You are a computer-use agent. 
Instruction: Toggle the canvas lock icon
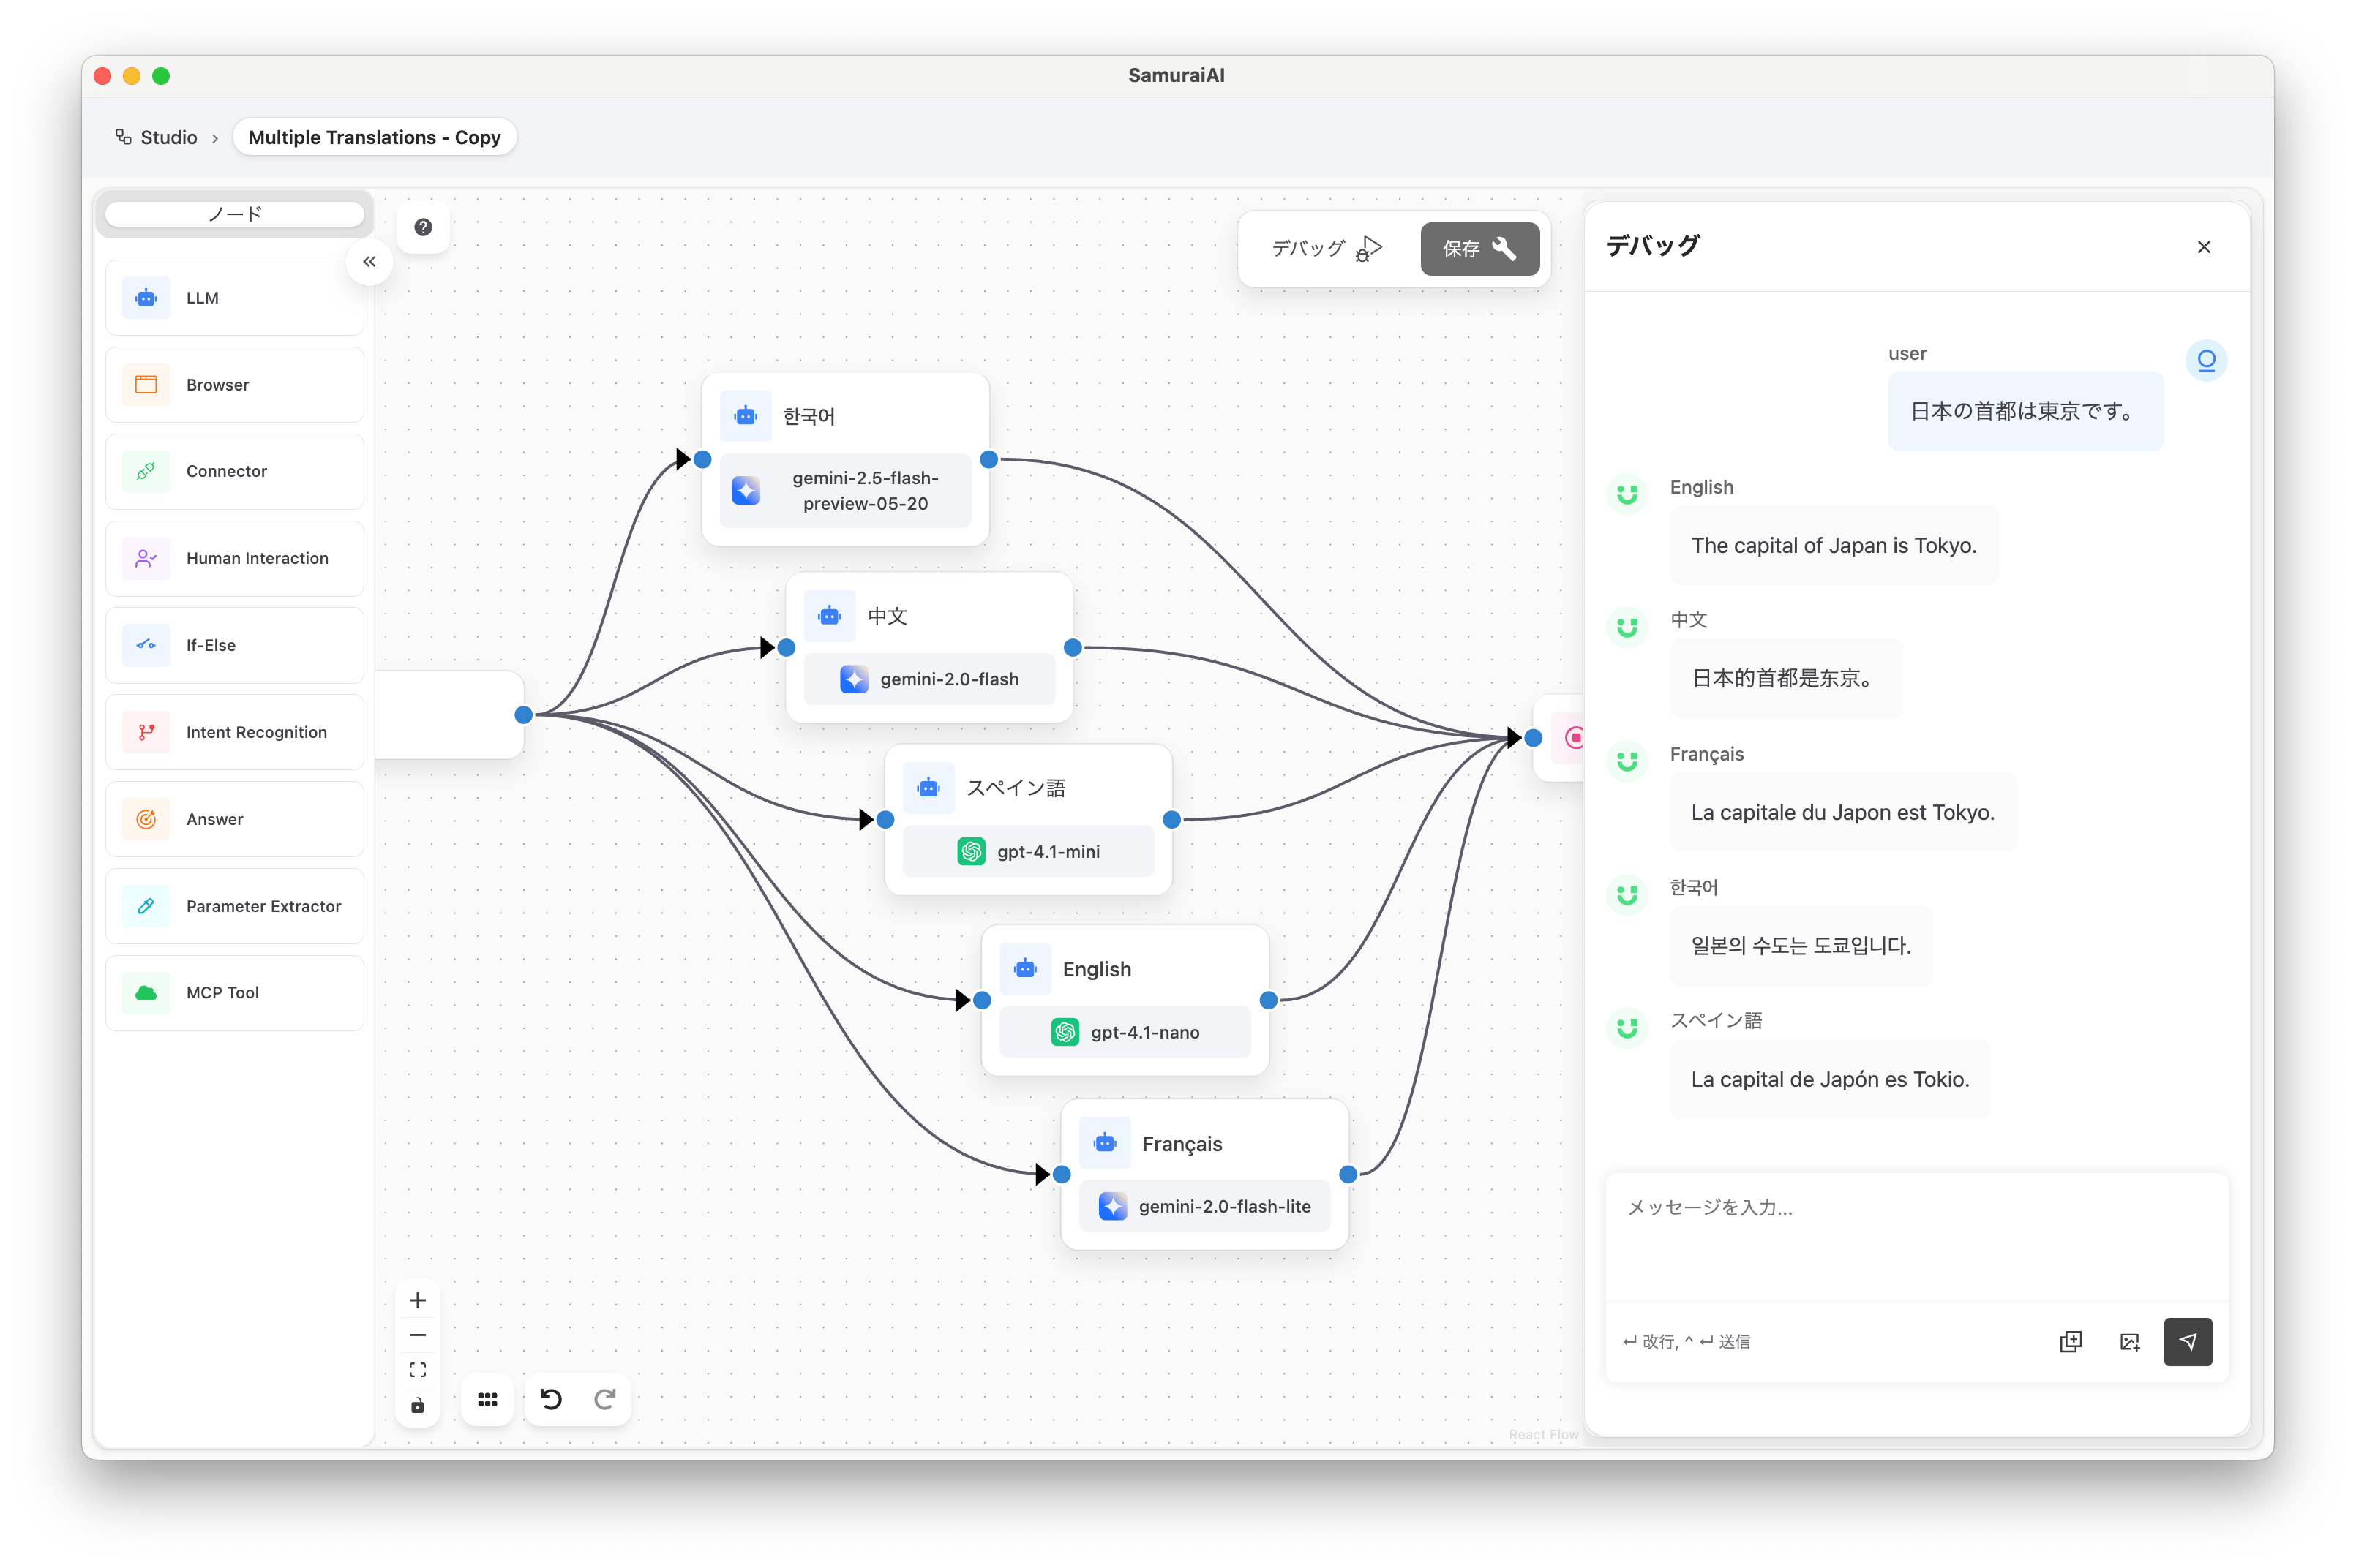tap(417, 1405)
